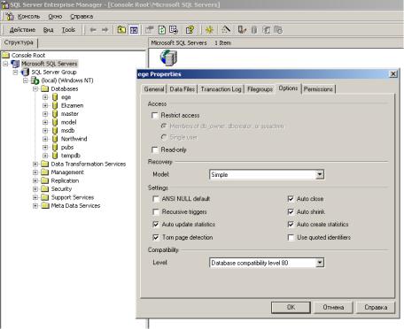Click the yellow star new item icon
Screen dimensions: 404x329
[x=209, y=30]
